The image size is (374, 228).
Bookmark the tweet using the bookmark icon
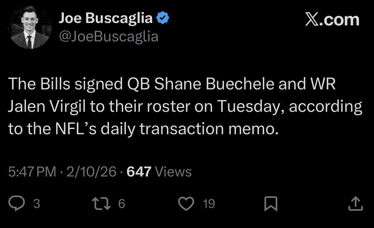[271, 204]
